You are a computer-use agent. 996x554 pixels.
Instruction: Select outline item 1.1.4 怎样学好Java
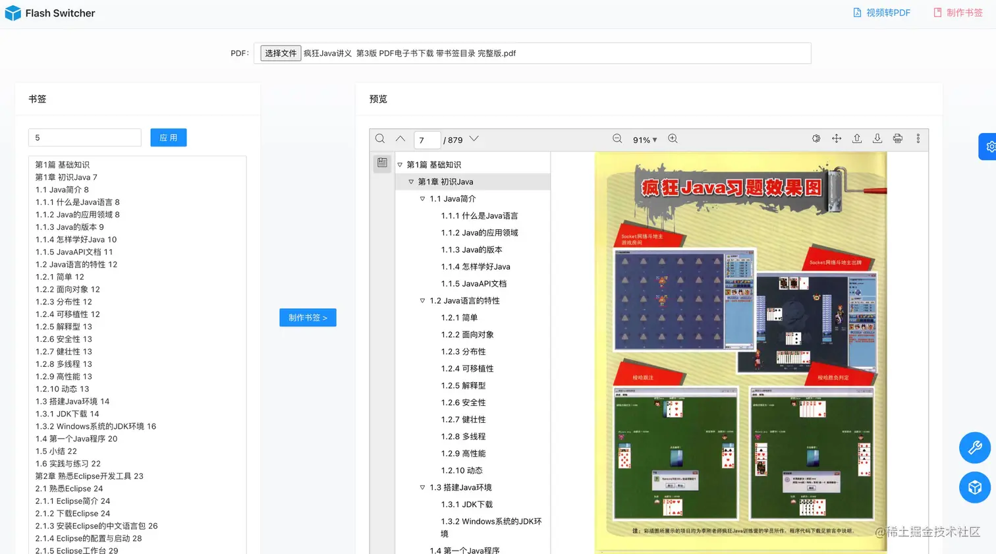[476, 267]
